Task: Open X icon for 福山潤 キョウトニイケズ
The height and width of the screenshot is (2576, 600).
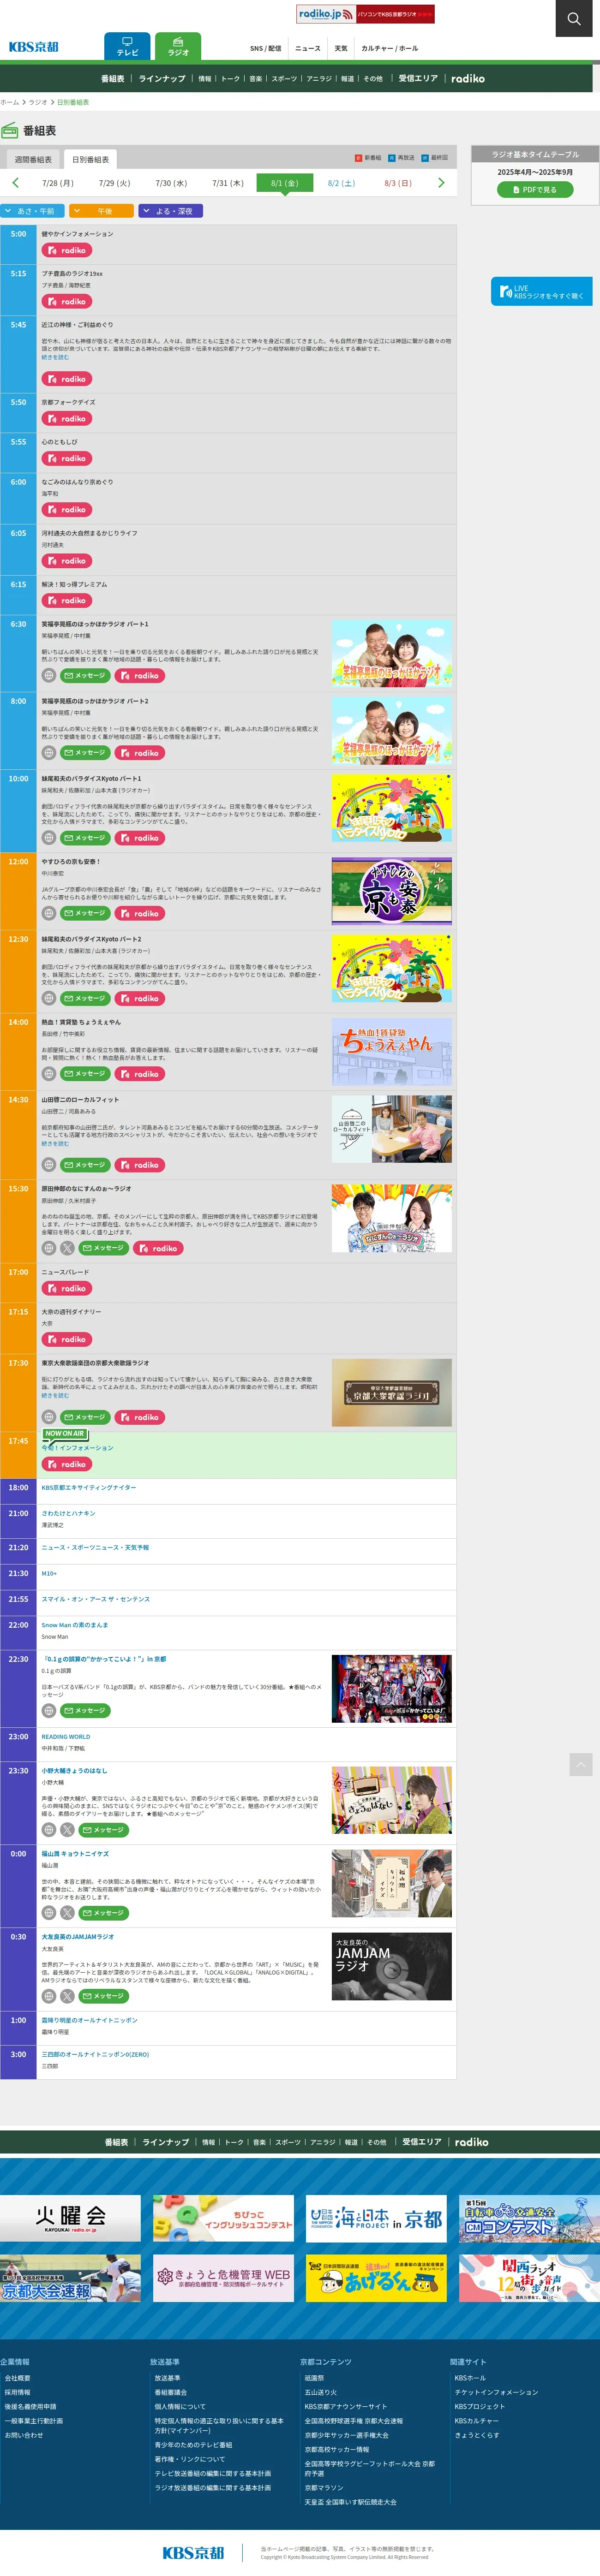Action: (x=67, y=1913)
